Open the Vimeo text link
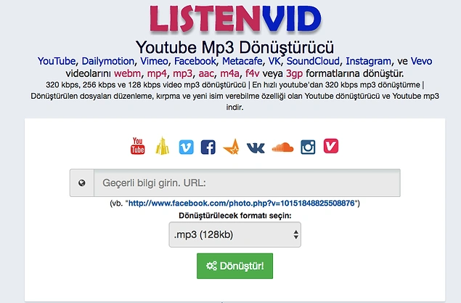Viewport: 461px width, 303px height. coord(154,61)
